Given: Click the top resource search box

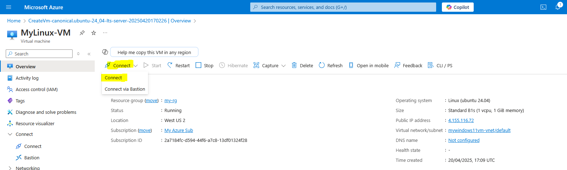Looking at the screenshot, I should tap(343, 7).
